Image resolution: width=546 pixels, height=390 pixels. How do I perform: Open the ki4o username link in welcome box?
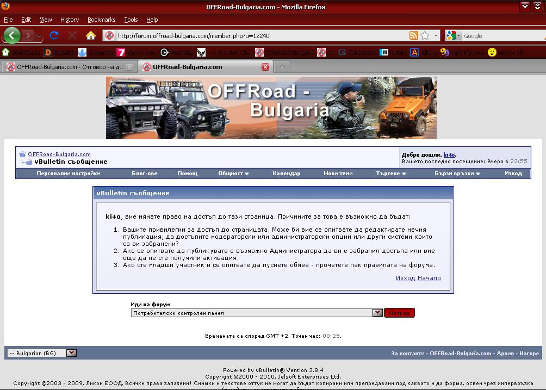coord(449,155)
